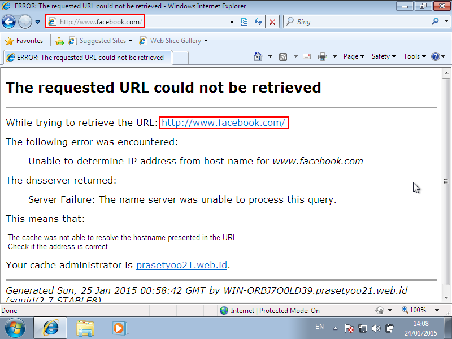Click the Compatibility View icon
452x339 pixels.
[x=244, y=22]
